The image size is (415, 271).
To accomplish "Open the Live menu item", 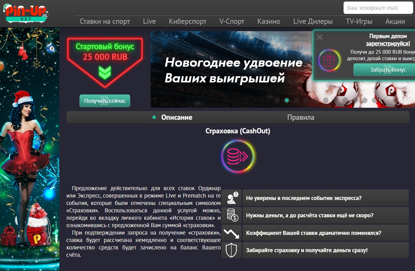I will tap(149, 22).
